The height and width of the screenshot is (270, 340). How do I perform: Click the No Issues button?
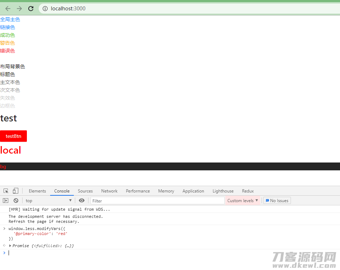pos(277,201)
